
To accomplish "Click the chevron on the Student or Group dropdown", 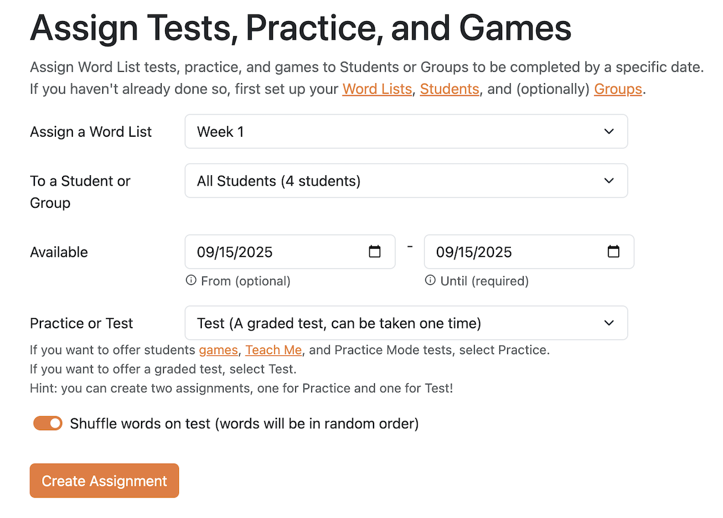I will click(x=609, y=180).
